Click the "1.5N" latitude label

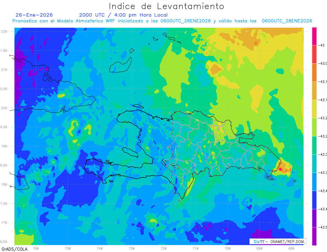pyautogui.click(x=4, y=51)
